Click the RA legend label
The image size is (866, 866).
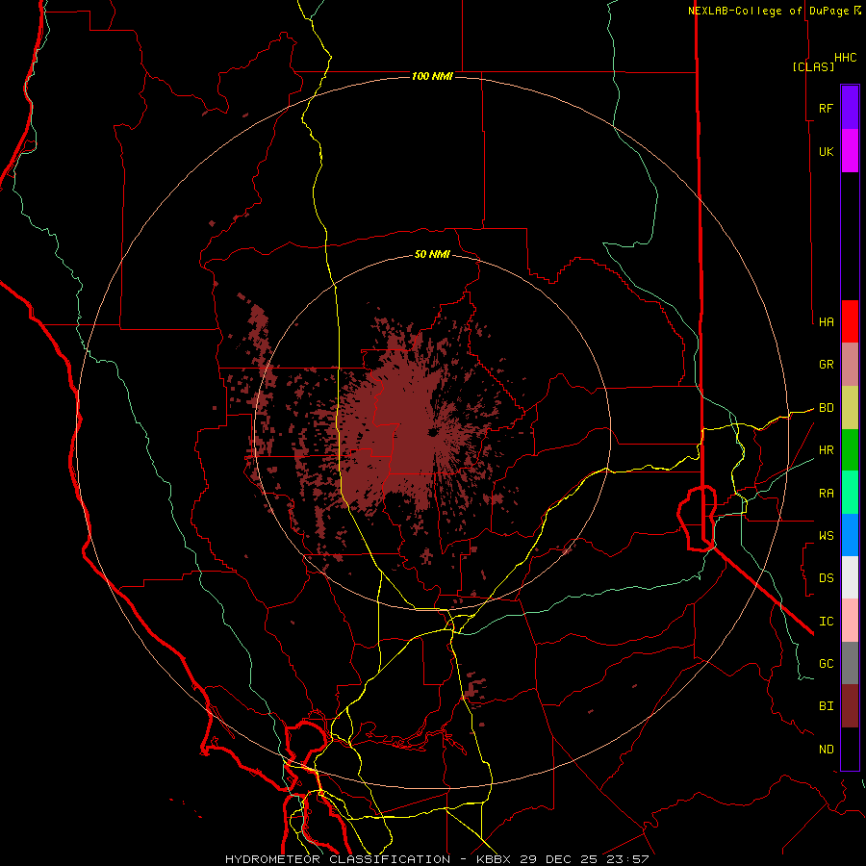[x=826, y=494]
